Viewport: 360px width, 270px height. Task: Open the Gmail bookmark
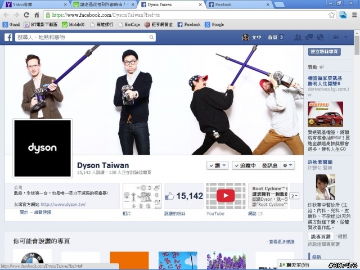click(x=11, y=25)
